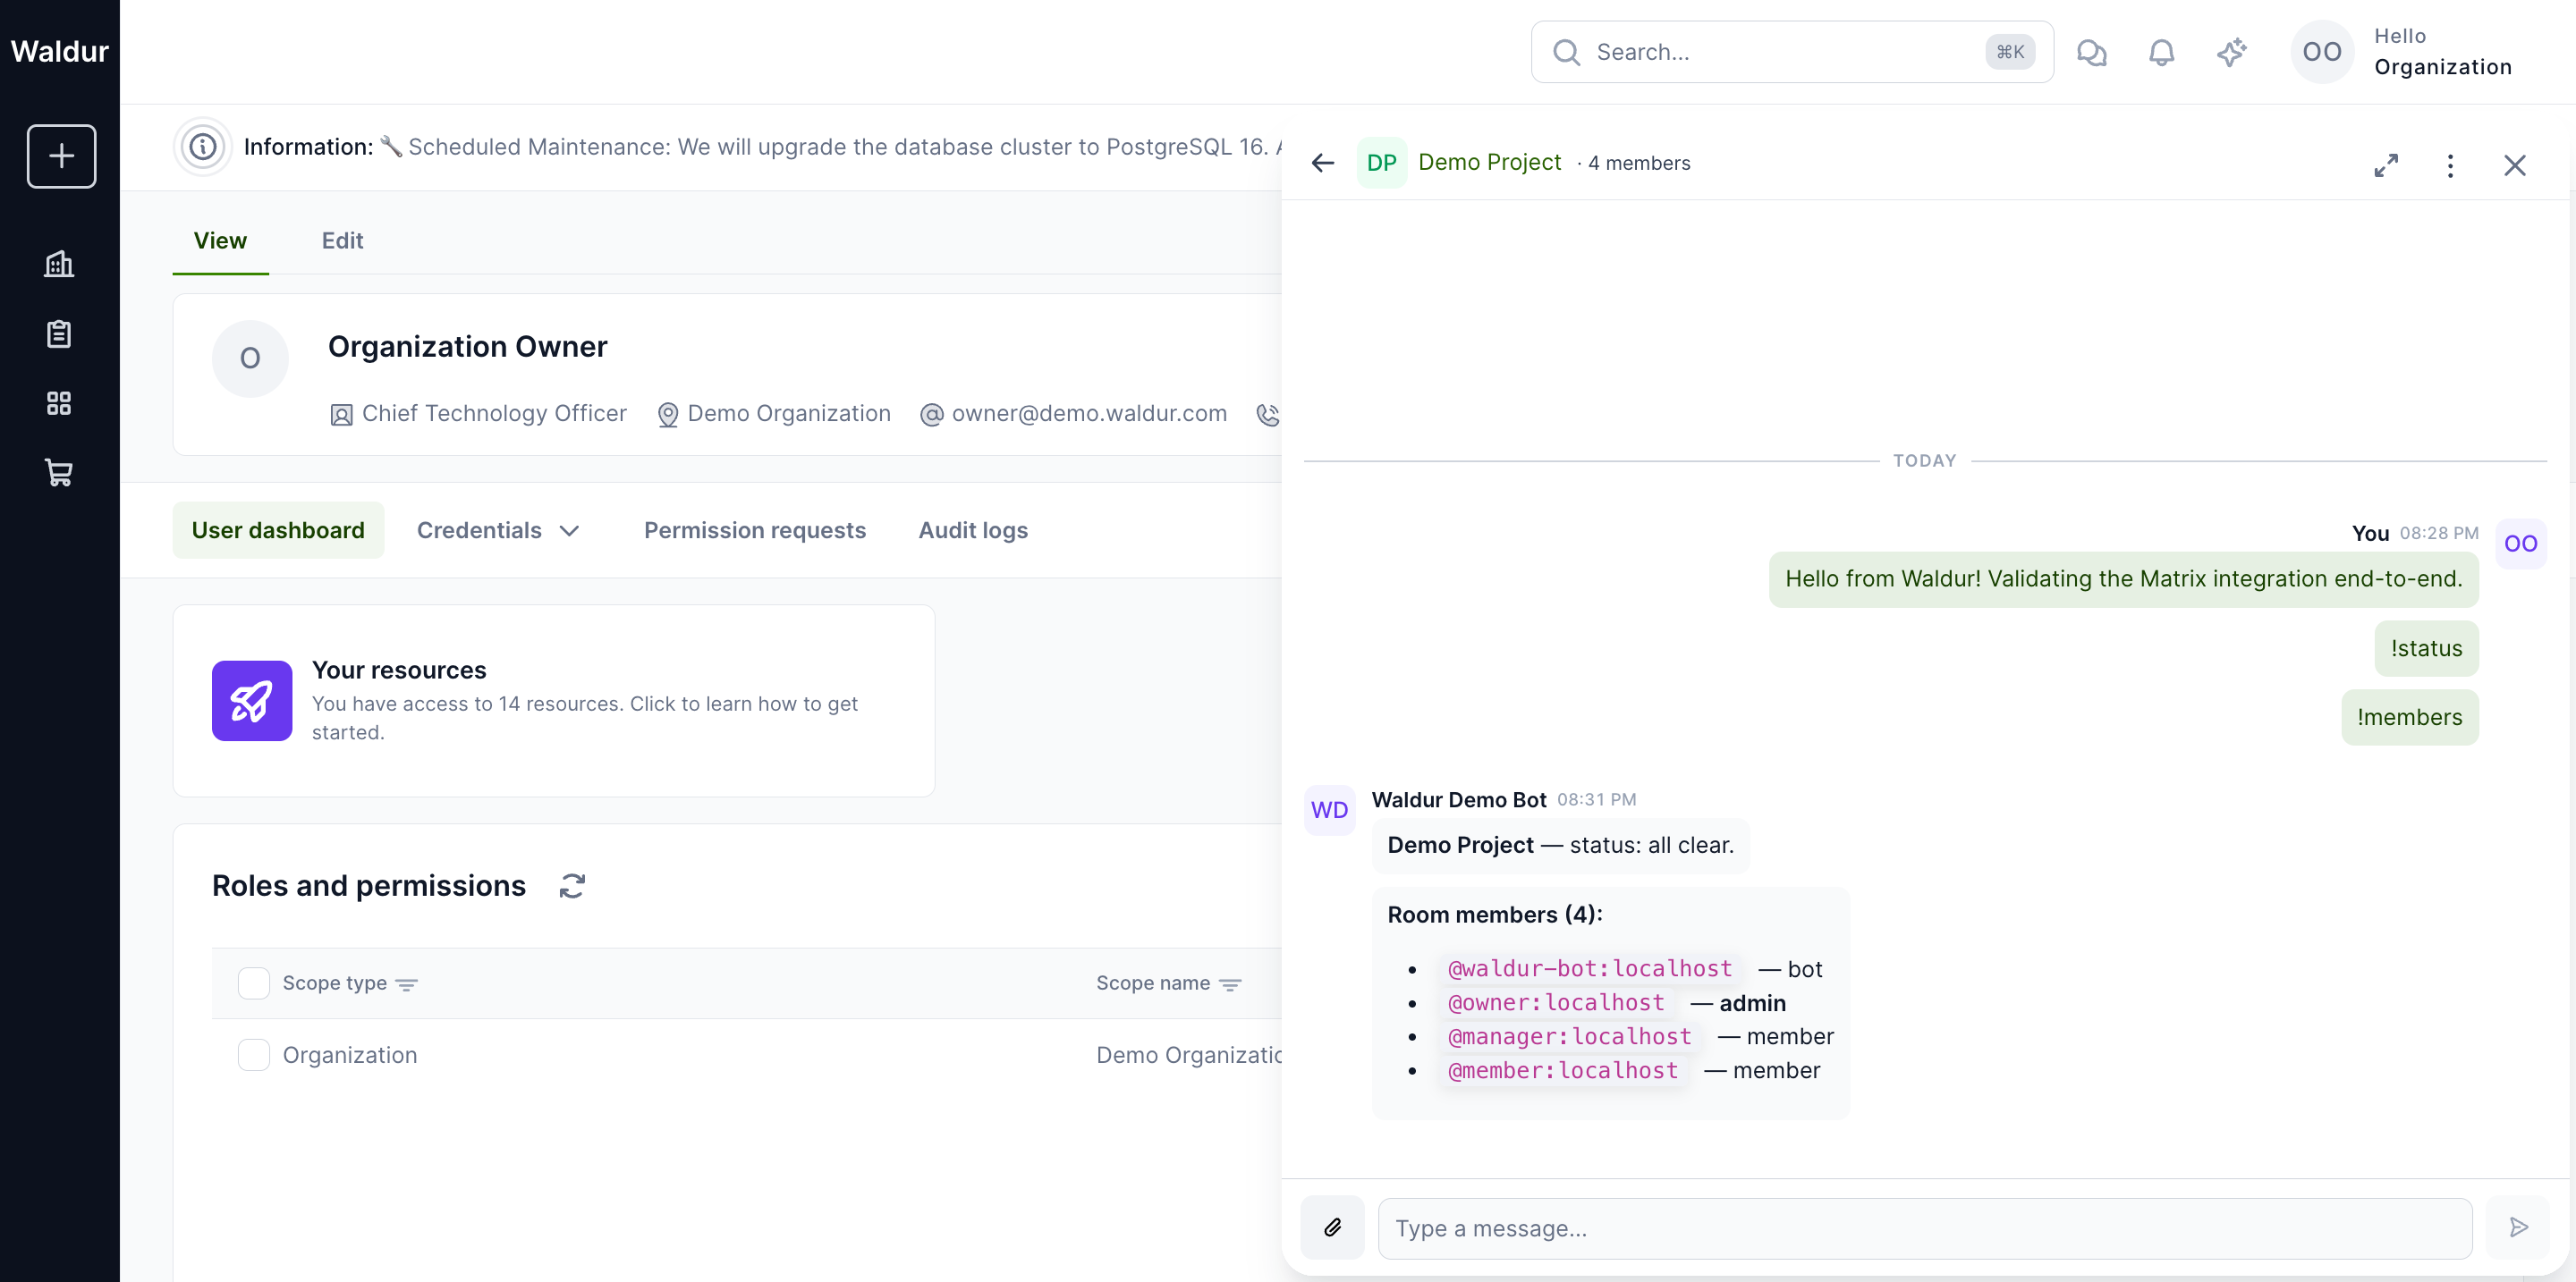Click the Scheduled Maintenance announcement text
Viewport: 2576px width, 1282px height.
point(830,147)
